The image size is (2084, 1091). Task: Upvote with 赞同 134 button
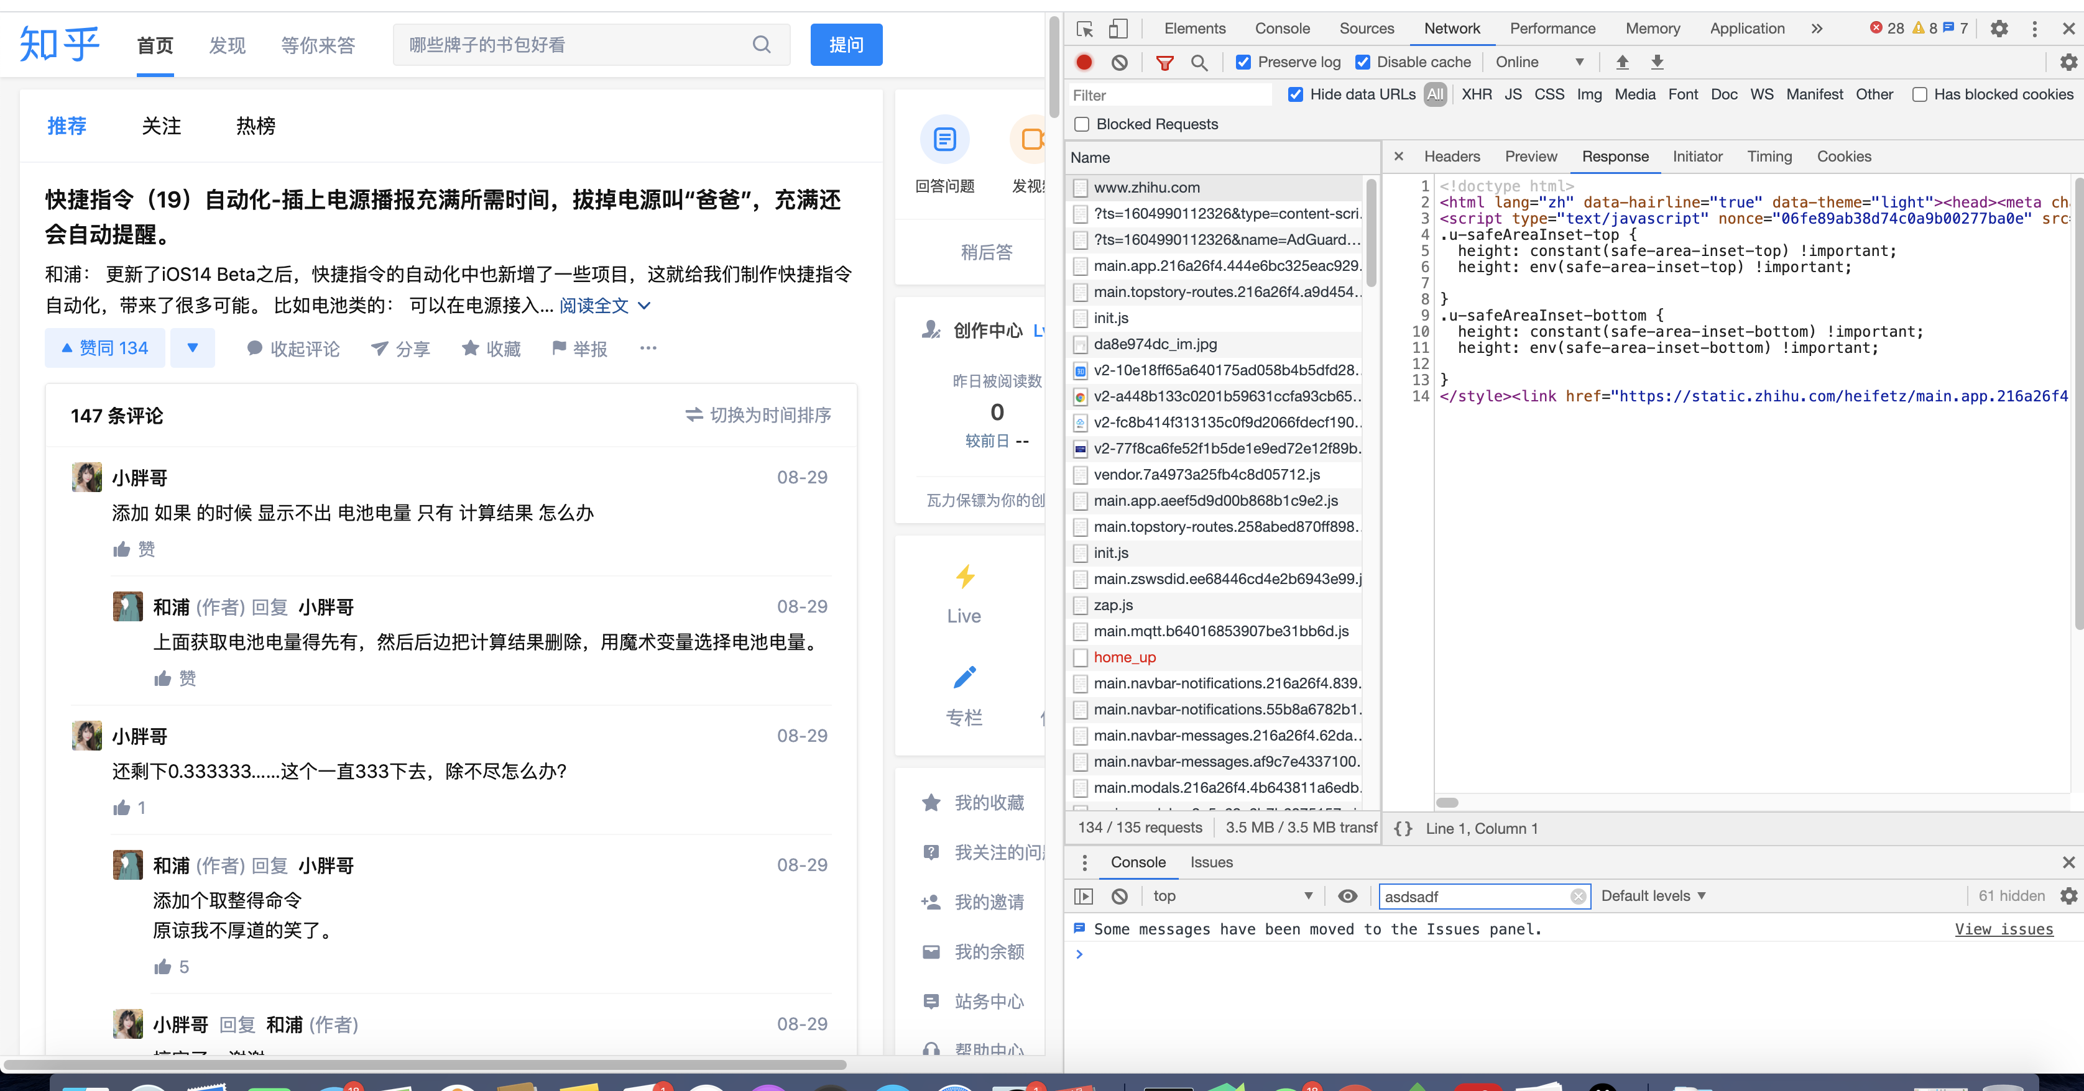[105, 348]
